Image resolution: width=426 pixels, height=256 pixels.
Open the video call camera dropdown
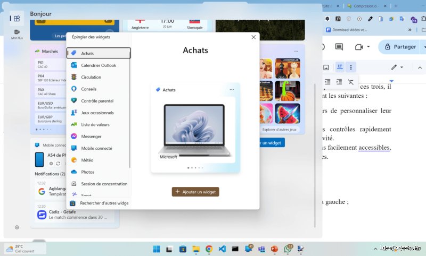(368, 47)
